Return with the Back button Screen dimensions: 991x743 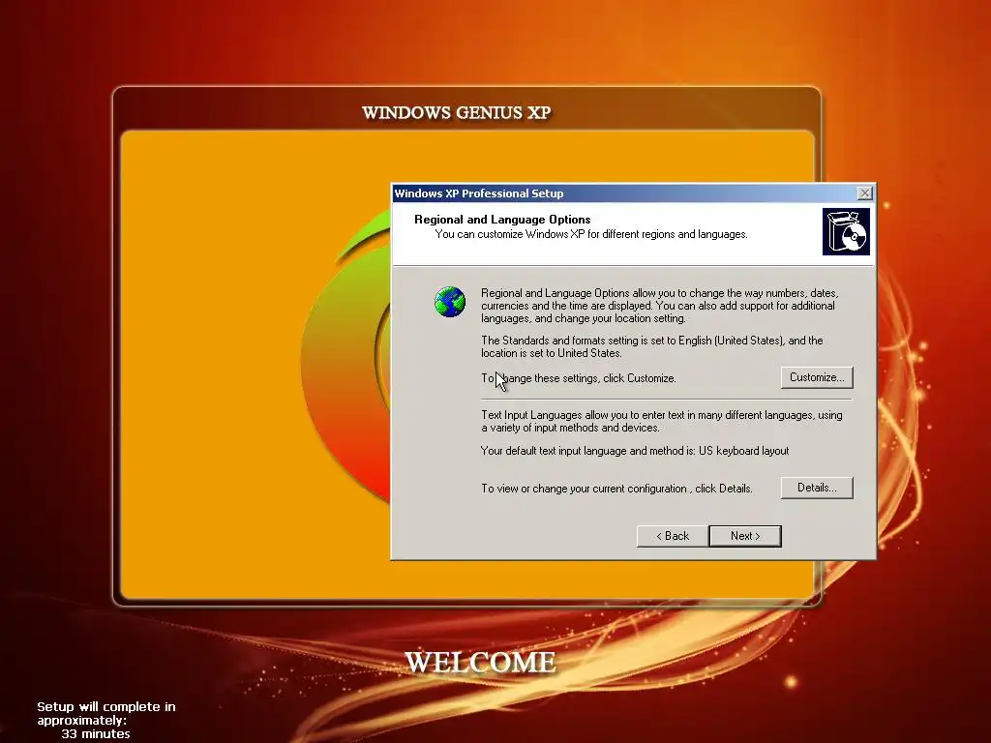coord(673,536)
